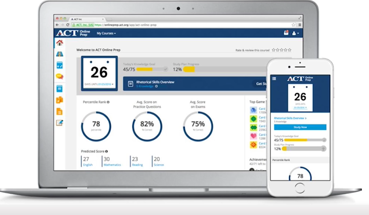Click the phone Knowledge Goal checkmark circle
This screenshot has width=369, height=215.
pos(324,140)
